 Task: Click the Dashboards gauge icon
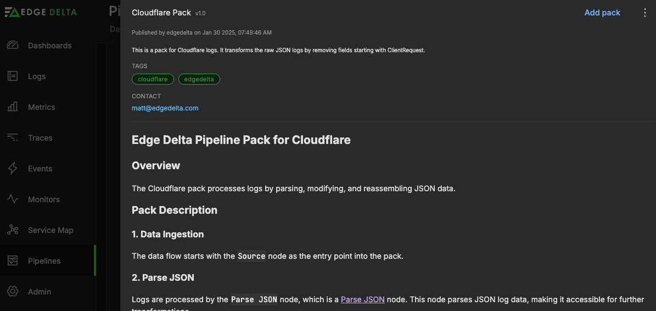coord(13,46)
